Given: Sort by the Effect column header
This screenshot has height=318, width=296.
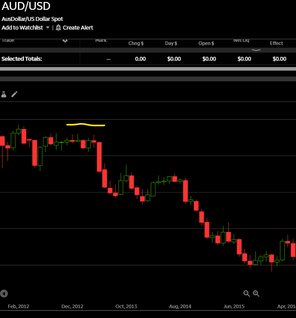Looking at the screenshot, I should coord(276,43).
